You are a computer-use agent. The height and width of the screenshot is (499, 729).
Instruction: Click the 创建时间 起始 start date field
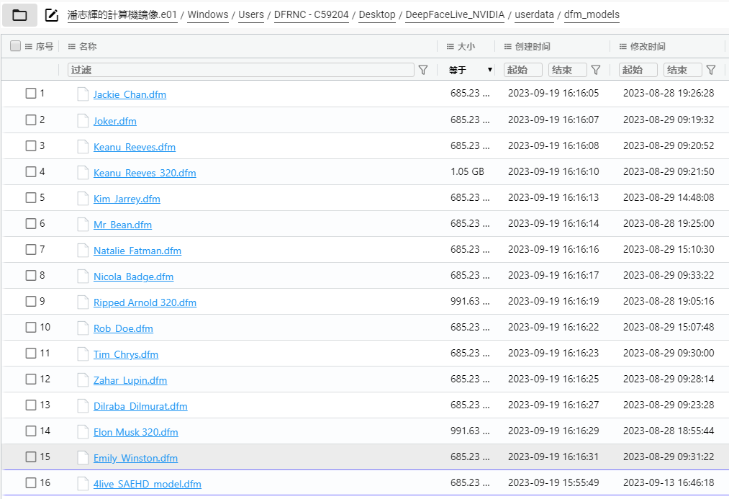point(523,70)
